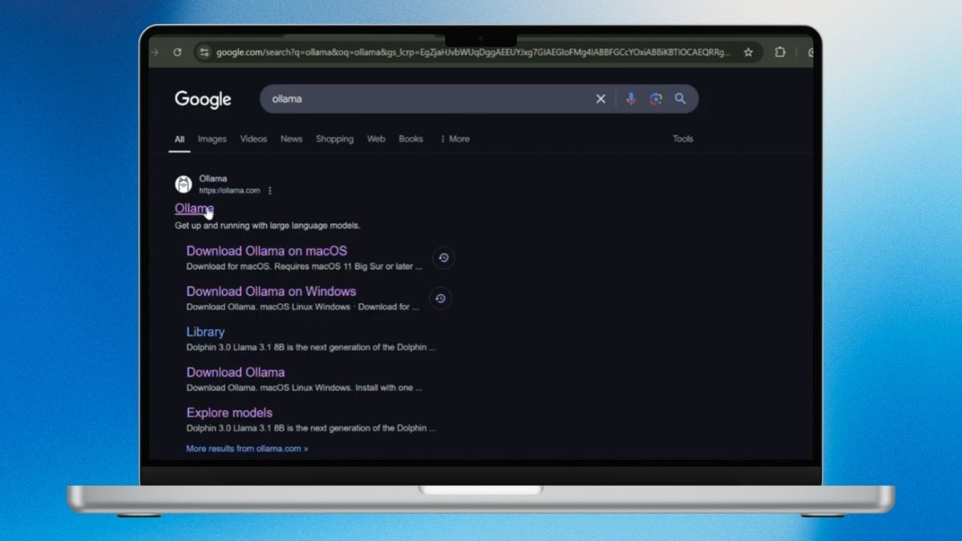The width and height of the screenshot is (962, 541).
Task: Open the Library link
Action: point(205,332)
